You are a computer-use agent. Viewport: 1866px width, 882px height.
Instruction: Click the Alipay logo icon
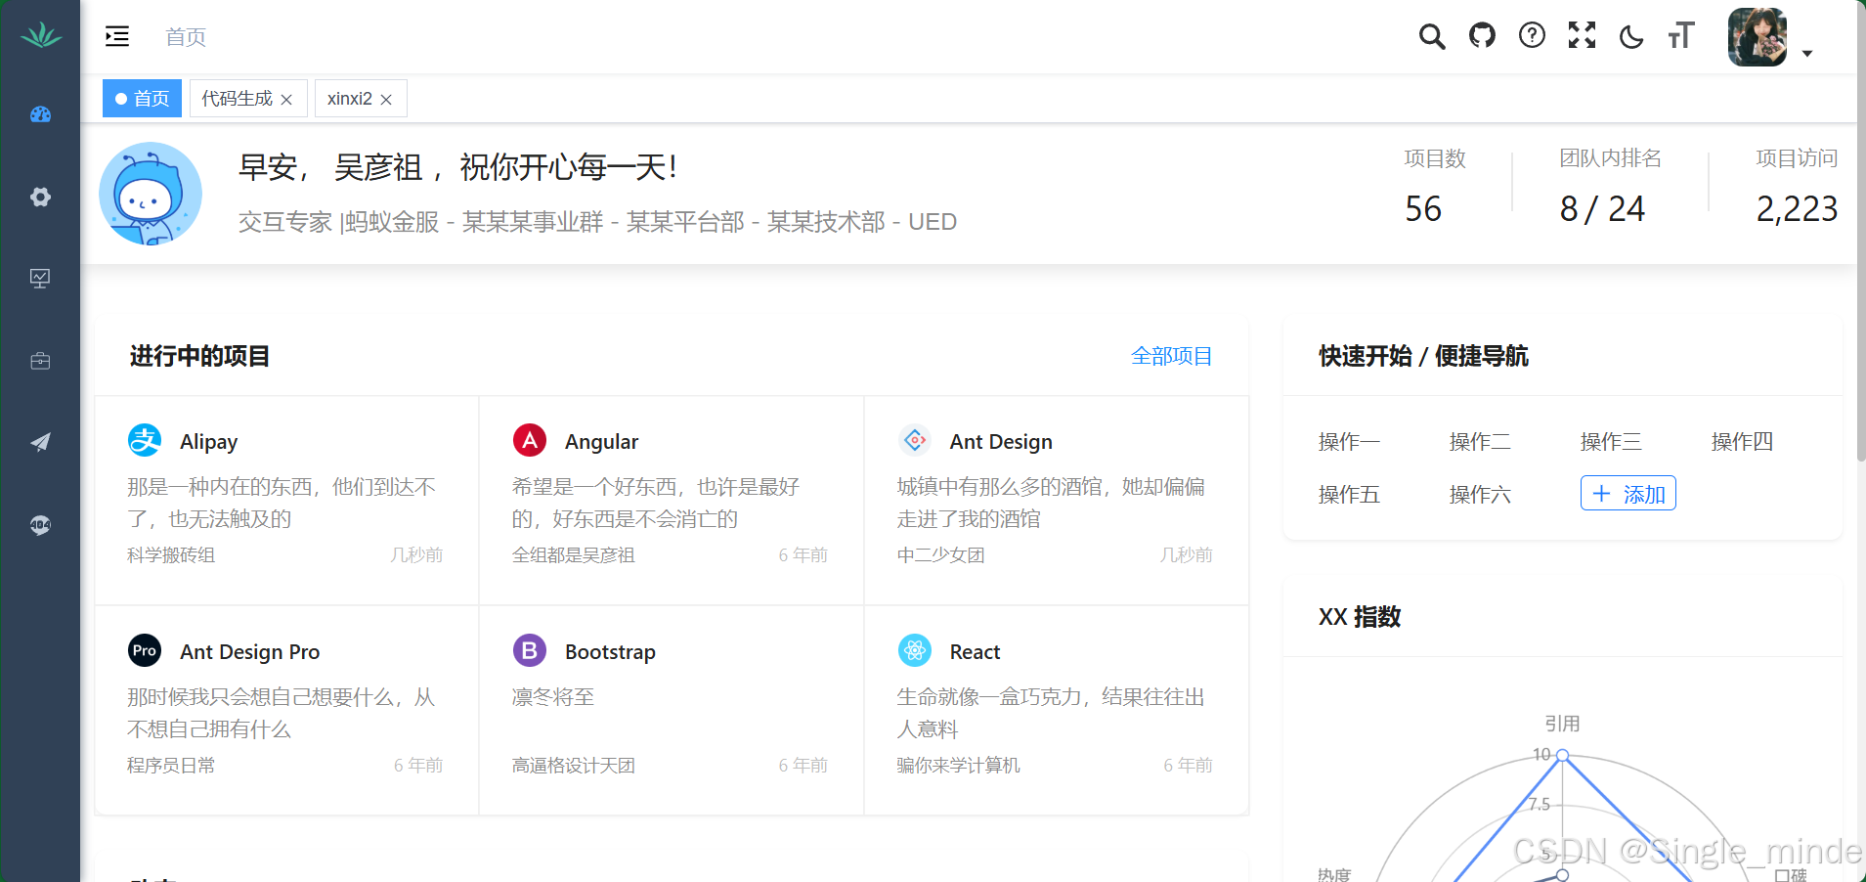pyautogui.click(x=145, y=440)
